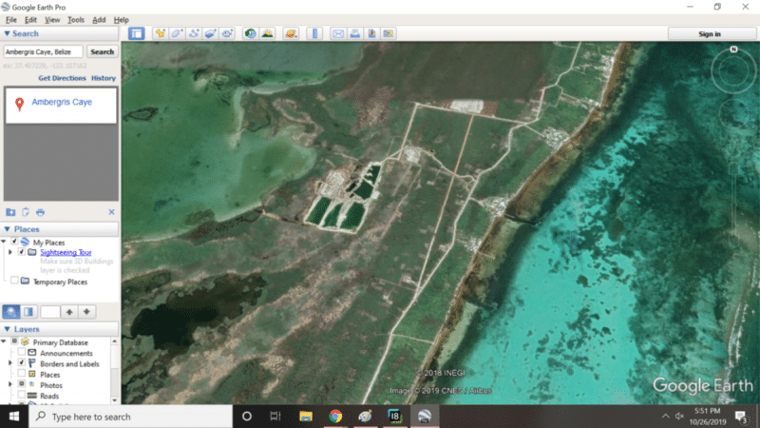The height and width of the screenshot is (428, 760).
Task: Collapse the Search panel header
Action: coord(60,33)
